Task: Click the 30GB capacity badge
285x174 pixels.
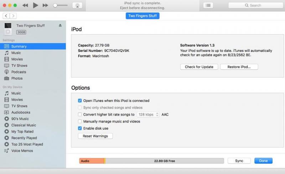Action: point(21,32)
